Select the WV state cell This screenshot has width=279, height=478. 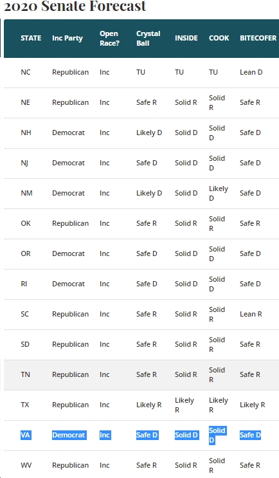coord(26,465)
